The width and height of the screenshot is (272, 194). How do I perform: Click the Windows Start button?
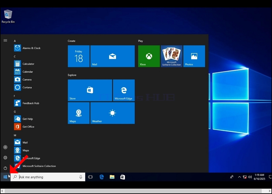5,177
